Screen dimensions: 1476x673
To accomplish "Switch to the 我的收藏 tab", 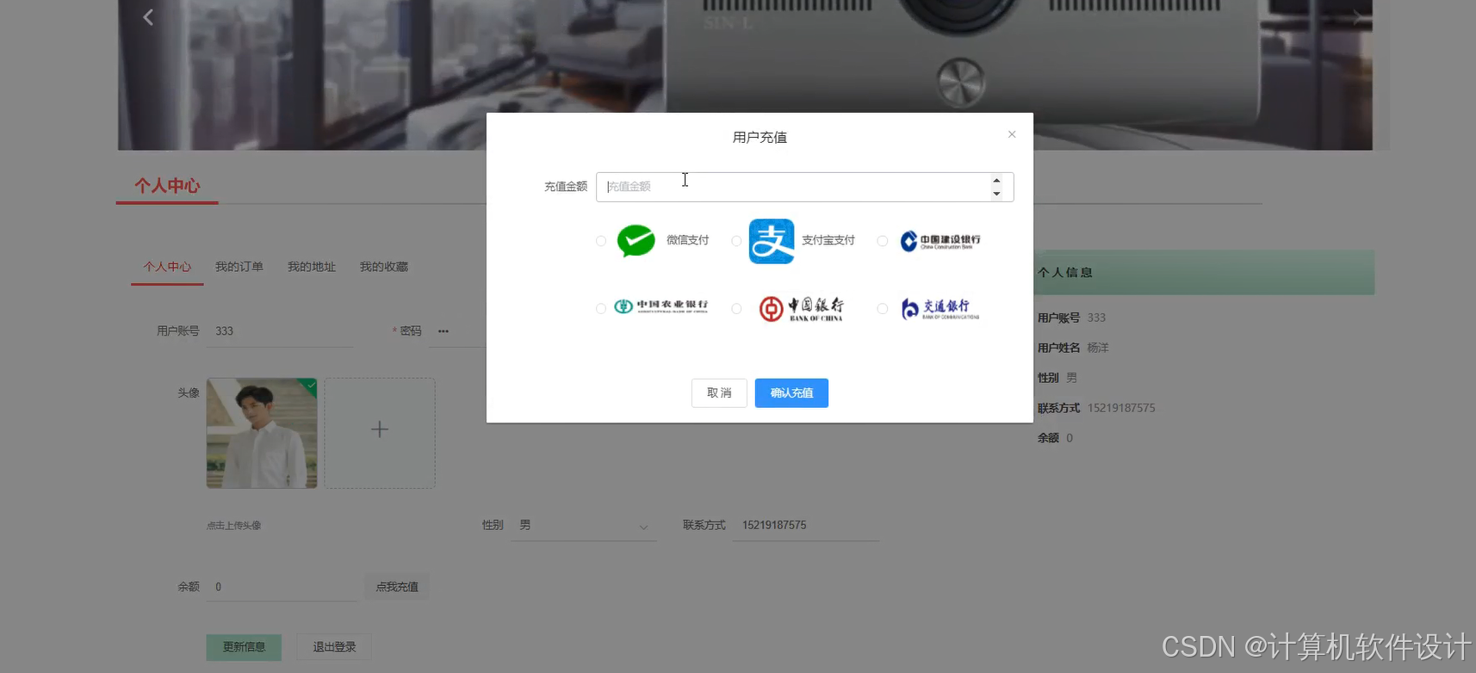I will (x=384, y=267).
